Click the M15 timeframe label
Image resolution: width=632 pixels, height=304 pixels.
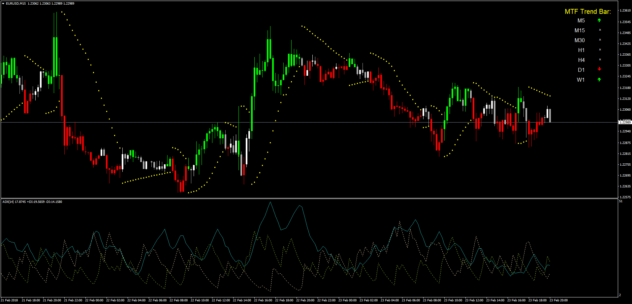click(580, 31)
